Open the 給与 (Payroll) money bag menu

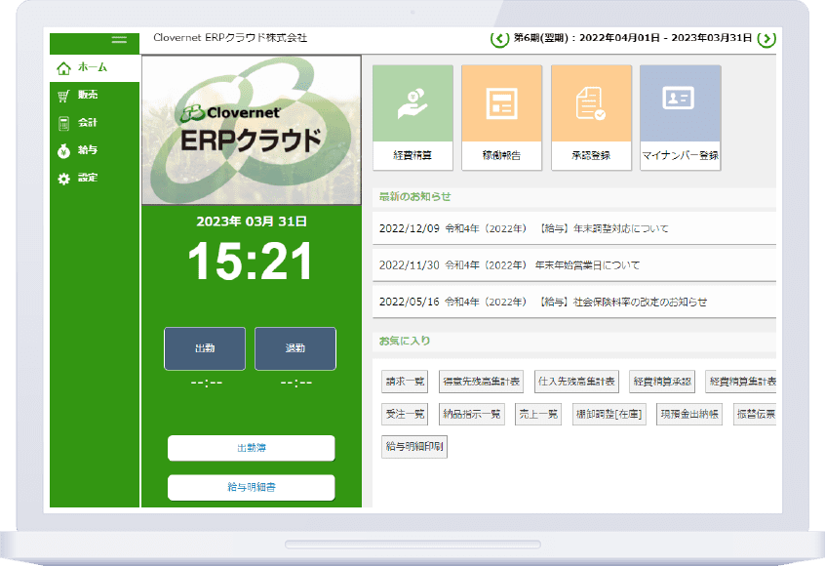(88, 150)
